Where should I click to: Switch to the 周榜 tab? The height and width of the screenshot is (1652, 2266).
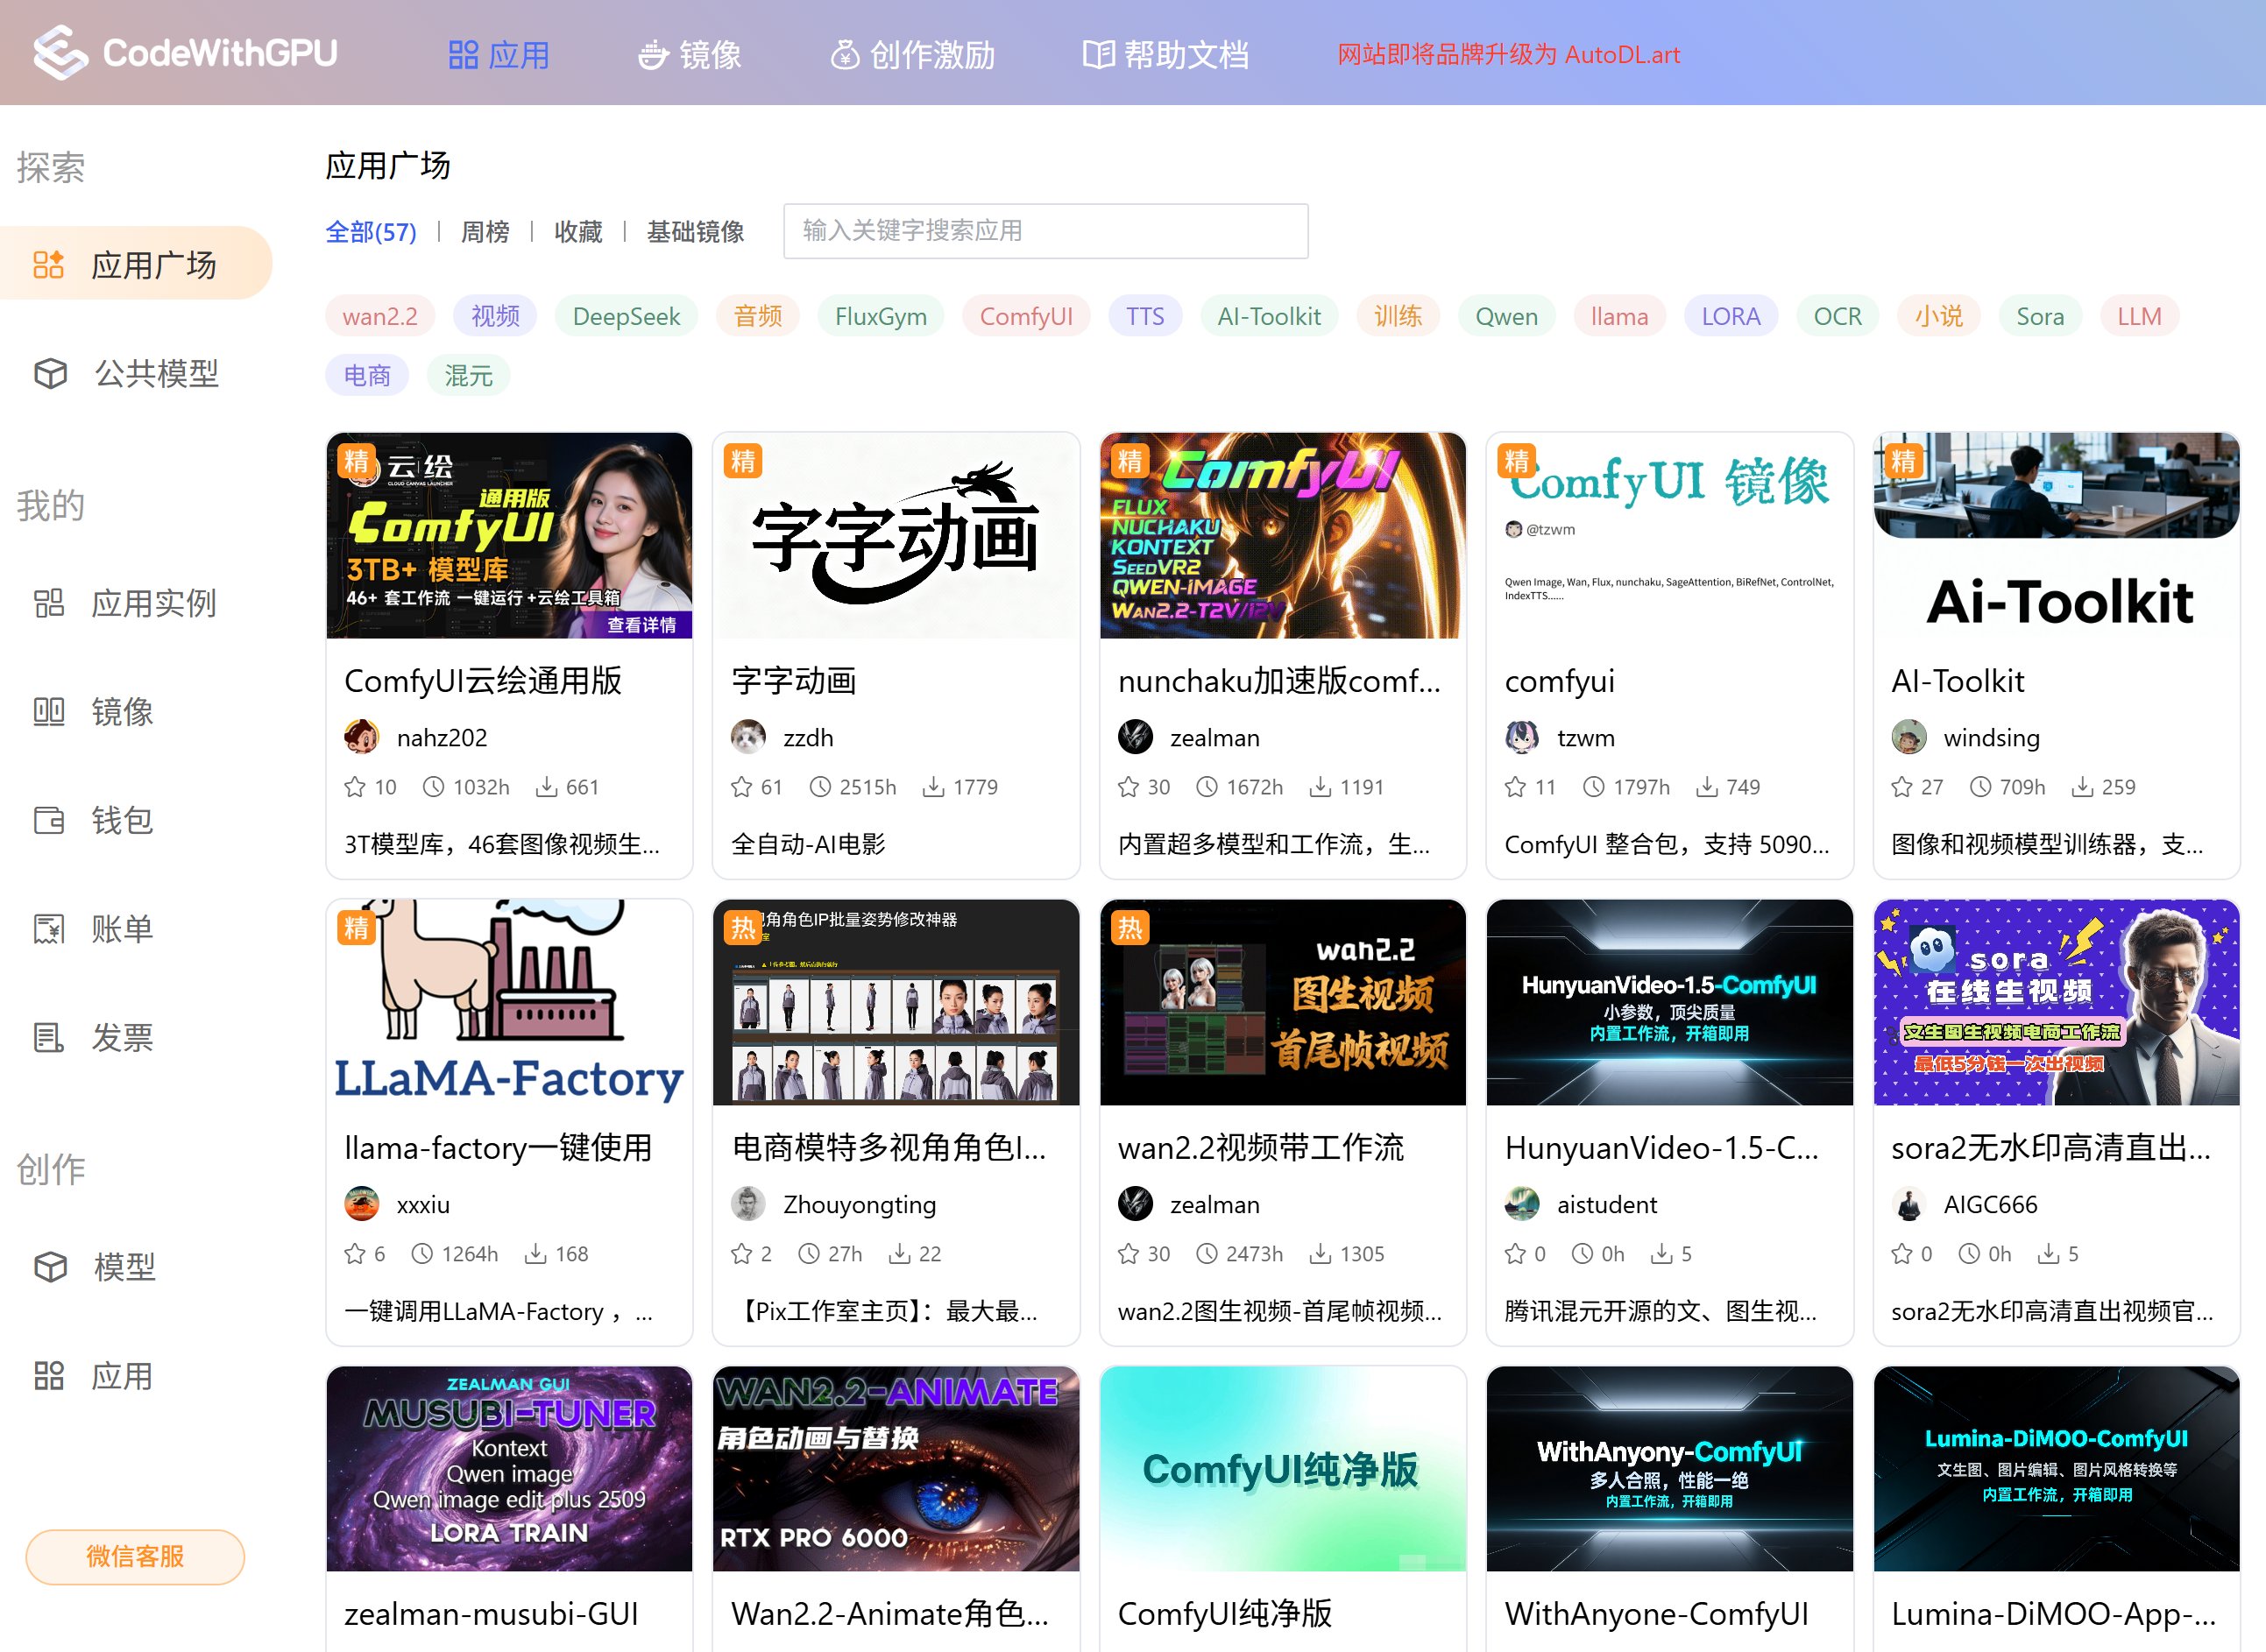tap(485, 232)
